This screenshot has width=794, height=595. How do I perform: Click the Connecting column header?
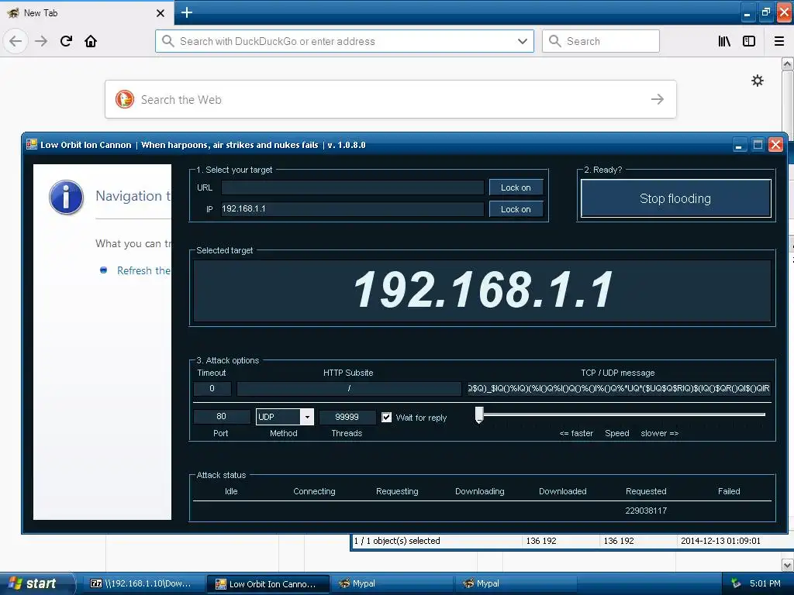[314, 491]
